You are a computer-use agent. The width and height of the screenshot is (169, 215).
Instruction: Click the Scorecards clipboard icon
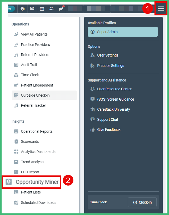[16, 141]
